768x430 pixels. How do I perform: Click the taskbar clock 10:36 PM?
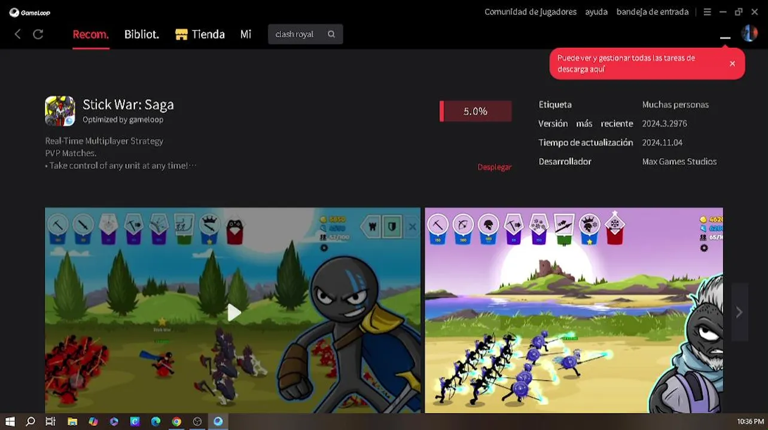[750, 422]
